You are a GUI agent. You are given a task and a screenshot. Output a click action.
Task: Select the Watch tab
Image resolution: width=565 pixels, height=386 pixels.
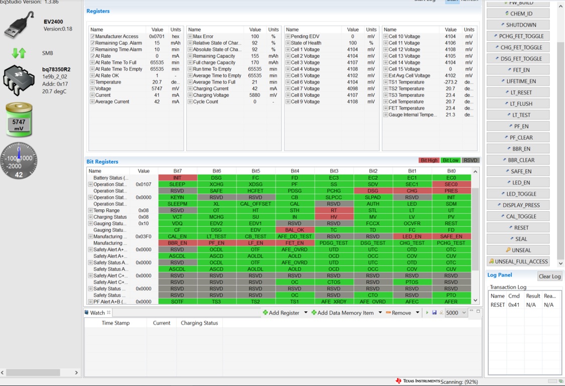click(97, 313)
